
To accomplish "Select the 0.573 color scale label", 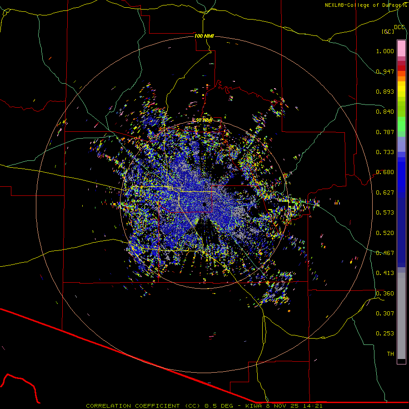I will point(385,213).
